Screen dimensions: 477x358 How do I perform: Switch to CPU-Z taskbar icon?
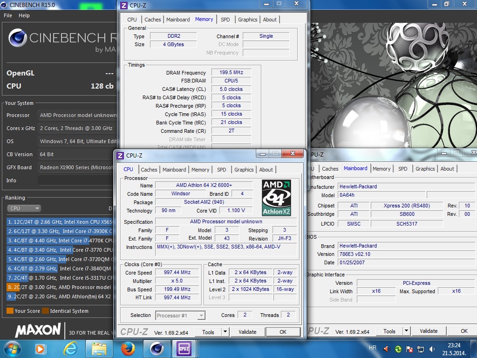pyautogui.click(x=184, y=349)
